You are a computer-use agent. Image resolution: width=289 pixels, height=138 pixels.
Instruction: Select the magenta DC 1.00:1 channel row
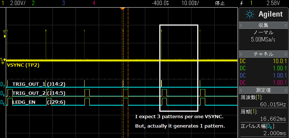pos(264,83)
